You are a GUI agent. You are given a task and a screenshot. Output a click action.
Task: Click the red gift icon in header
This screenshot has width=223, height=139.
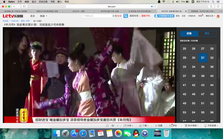point(218,16)
